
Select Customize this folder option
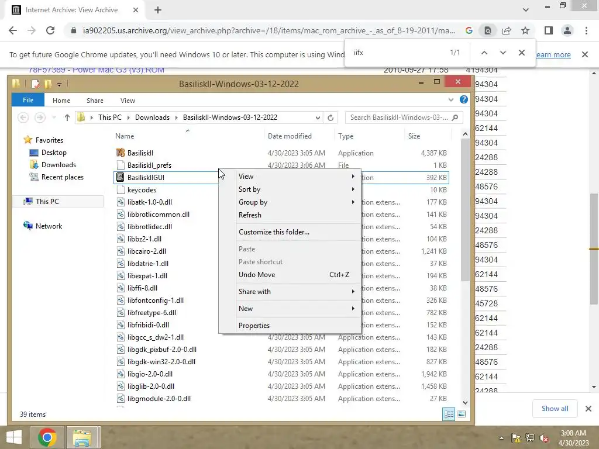click(290, 232)
